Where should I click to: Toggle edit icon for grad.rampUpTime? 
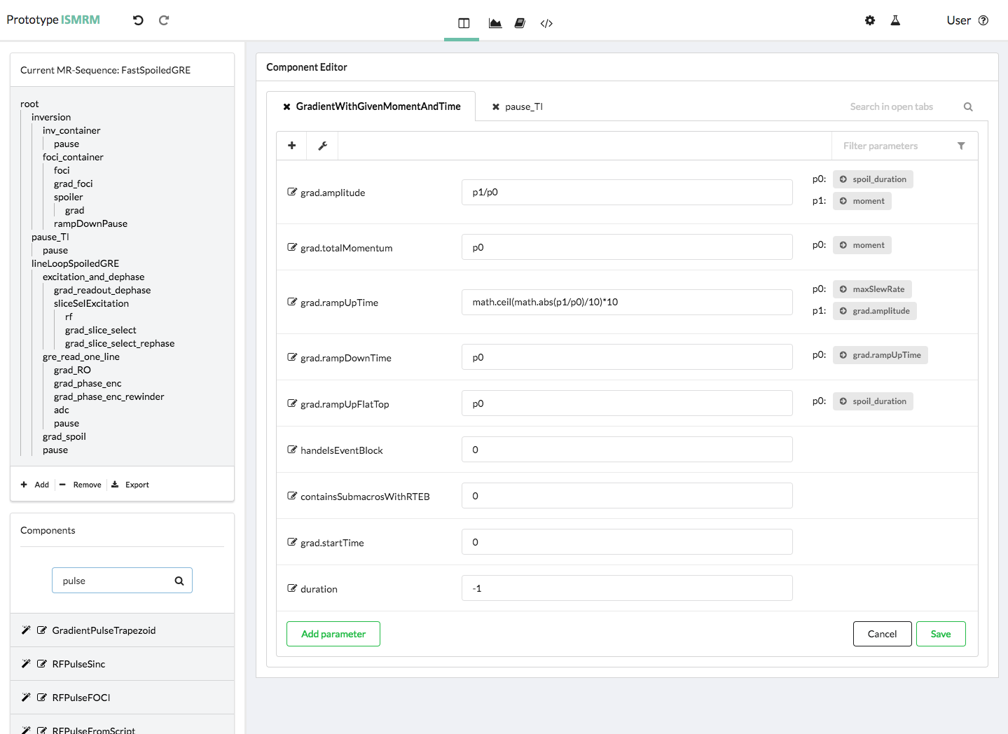[292, 302]
